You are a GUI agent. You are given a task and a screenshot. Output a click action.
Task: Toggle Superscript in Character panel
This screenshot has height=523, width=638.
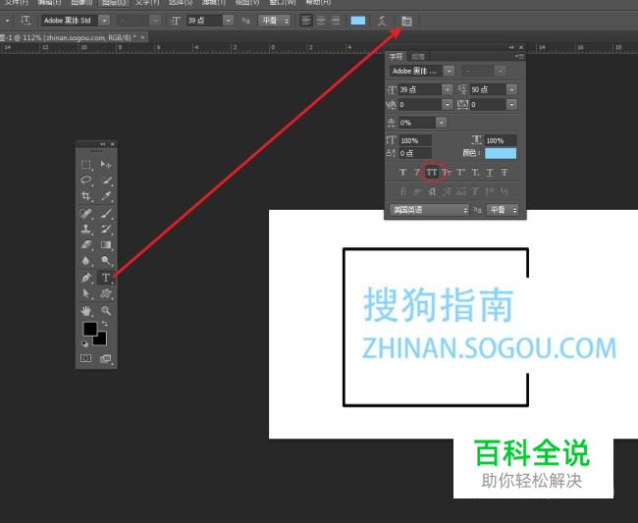(460, 173)
